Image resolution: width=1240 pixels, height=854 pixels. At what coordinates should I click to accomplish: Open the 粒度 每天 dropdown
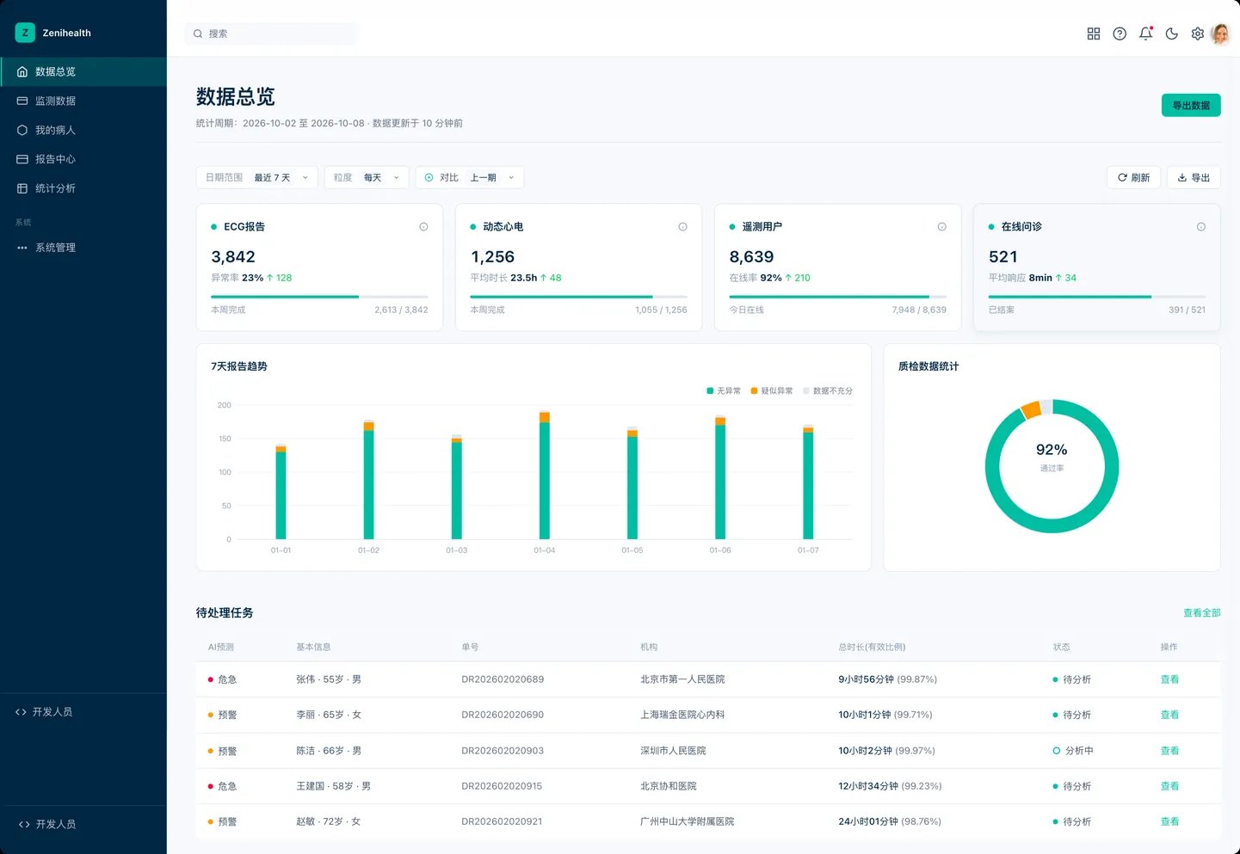(367, 178)
